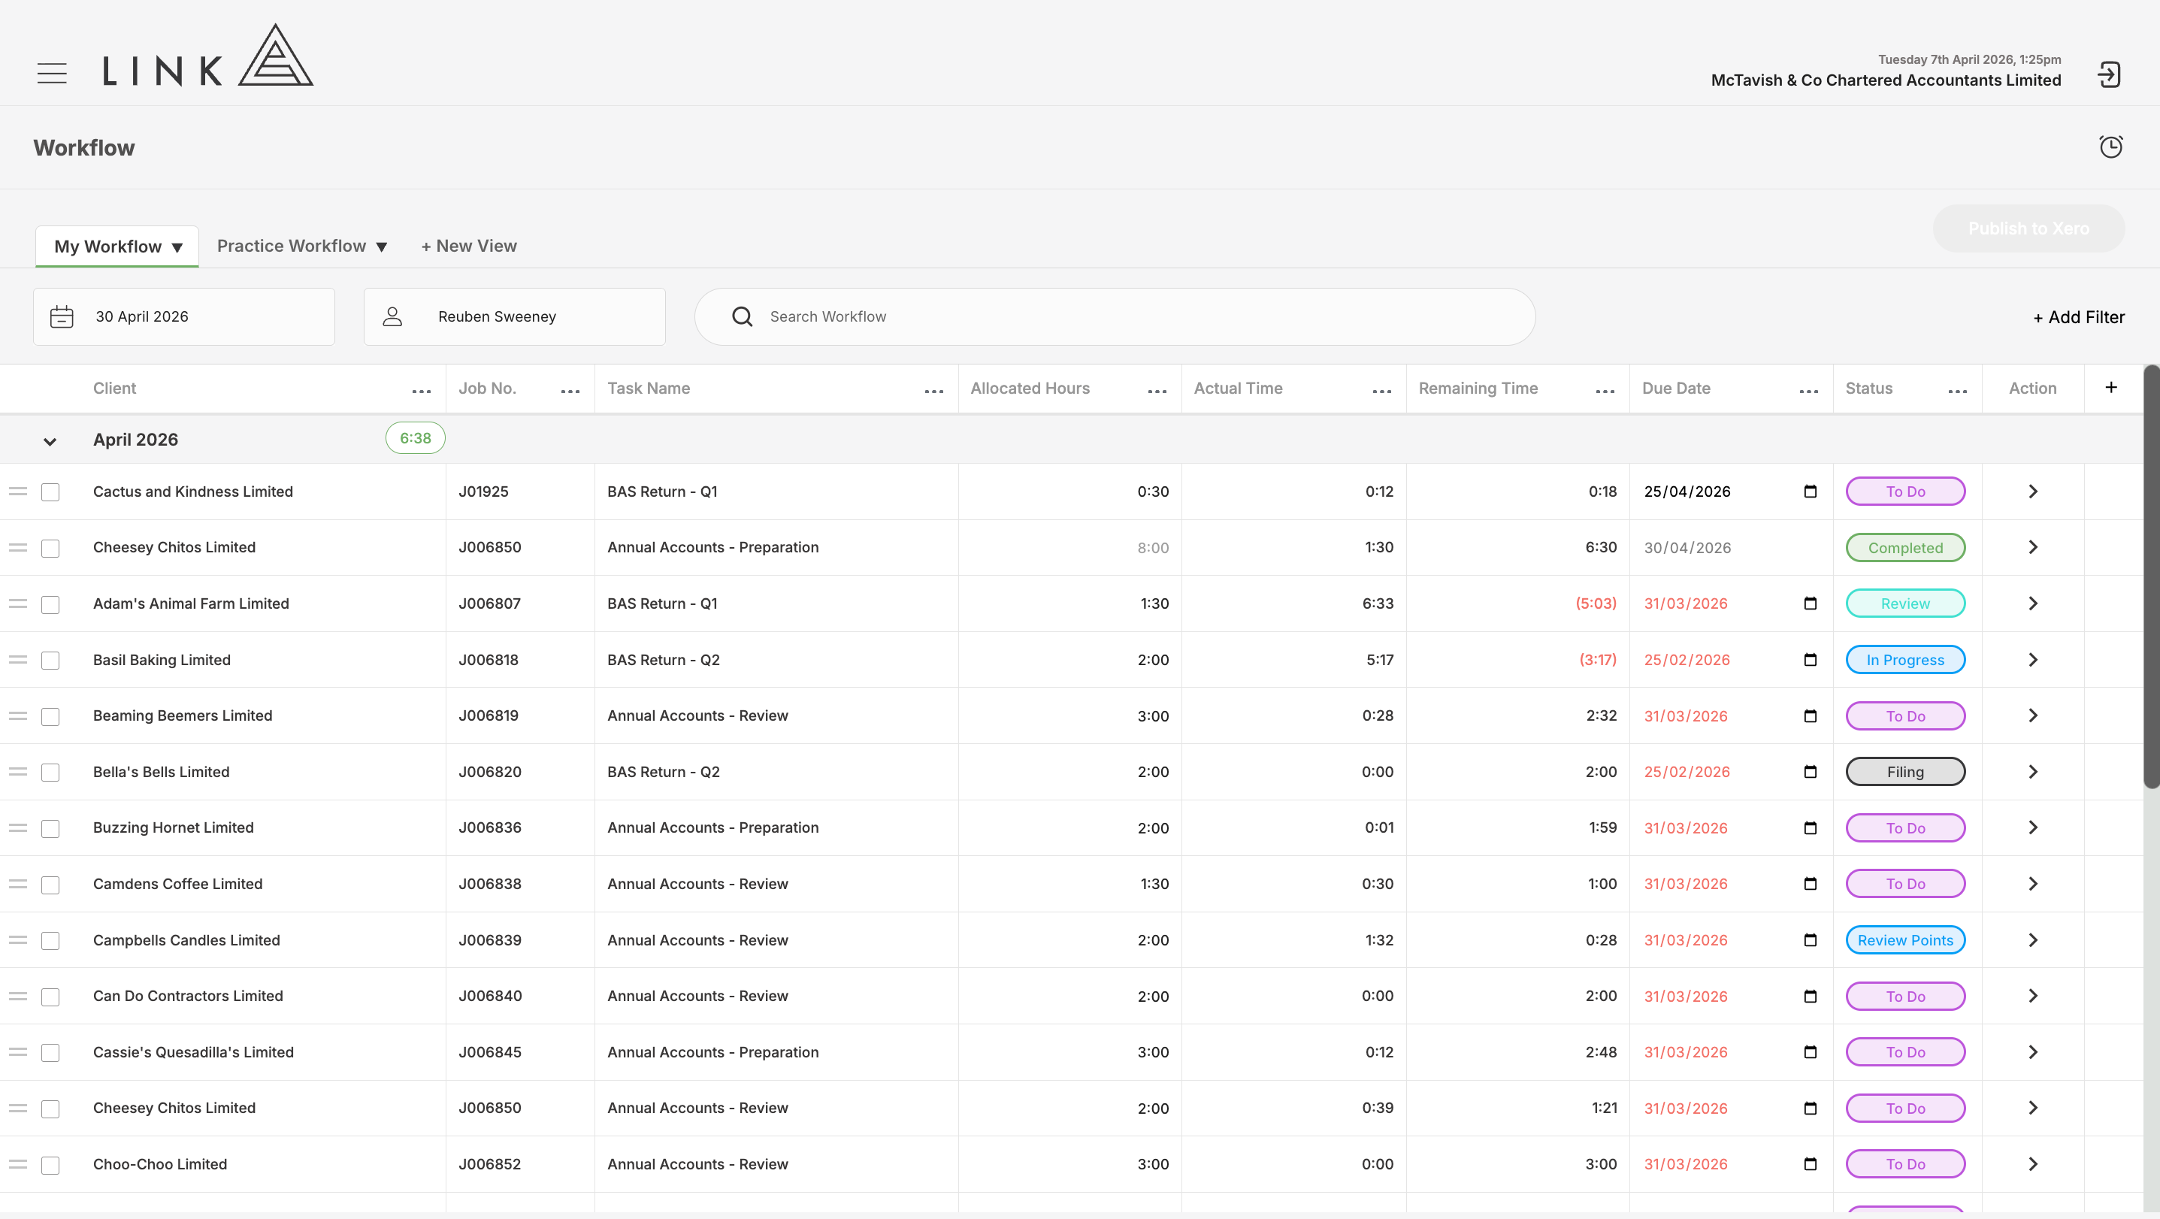Edit due date 25/04/2026 for Cactus and Kindness
Viewport: 2160px width, 1219px height.
(1687, 492)
